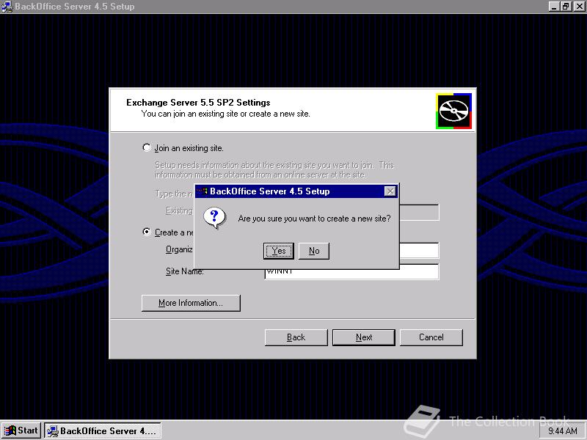Click the setup icon in main title bar
The width and height of the screenshot is (587, 440).
click(x=7, y=7)
